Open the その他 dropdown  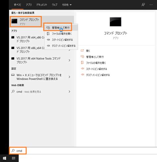[x=67, y=5]
